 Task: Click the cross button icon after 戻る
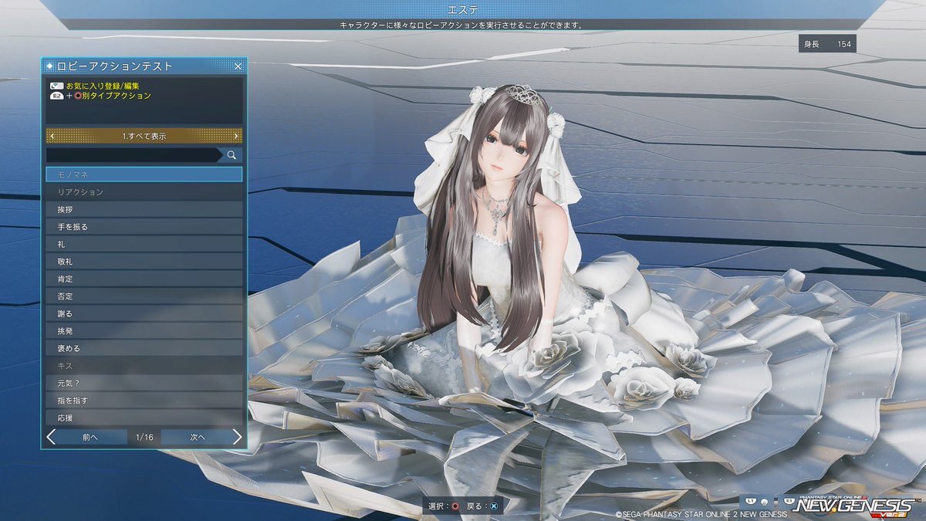(494, 506)
